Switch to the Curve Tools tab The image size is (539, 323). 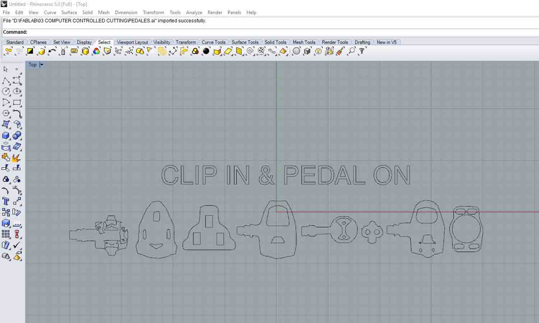point(213,42)
